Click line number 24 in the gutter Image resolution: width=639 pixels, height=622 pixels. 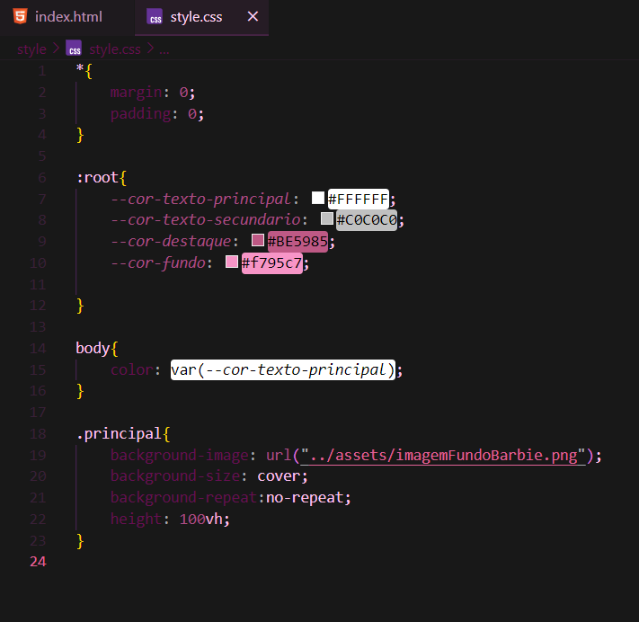point(38,562)
